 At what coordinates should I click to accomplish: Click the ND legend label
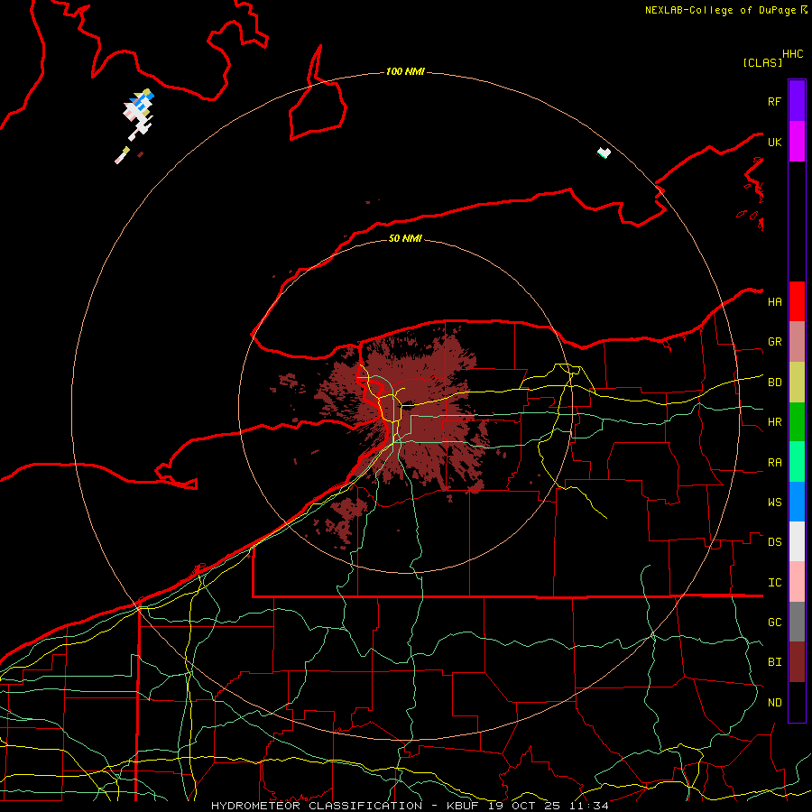point(775,703)
